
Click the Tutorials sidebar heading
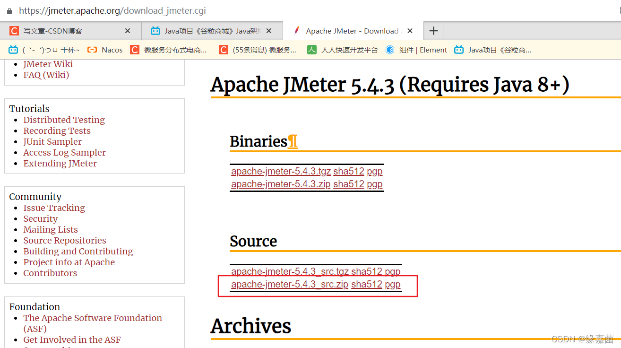[29, 109]
